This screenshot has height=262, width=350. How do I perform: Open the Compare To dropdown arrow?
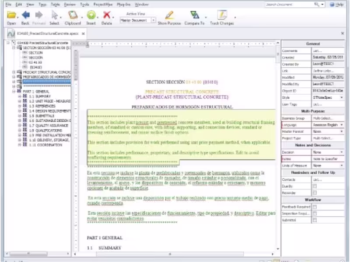pyautogui.click(x=206, y=17)
